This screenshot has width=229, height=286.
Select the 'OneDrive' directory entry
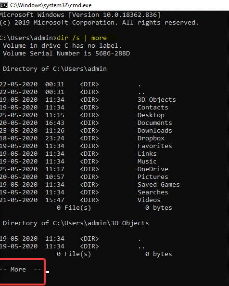coord(153,169)
